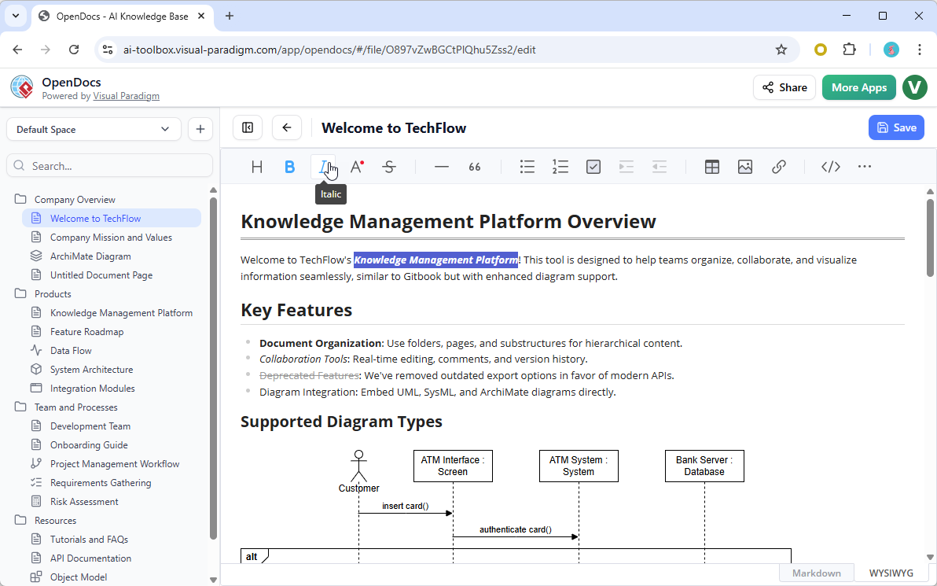Insert an image using the toolbar
Screen dimensions: 937x586
coord(744,167)
